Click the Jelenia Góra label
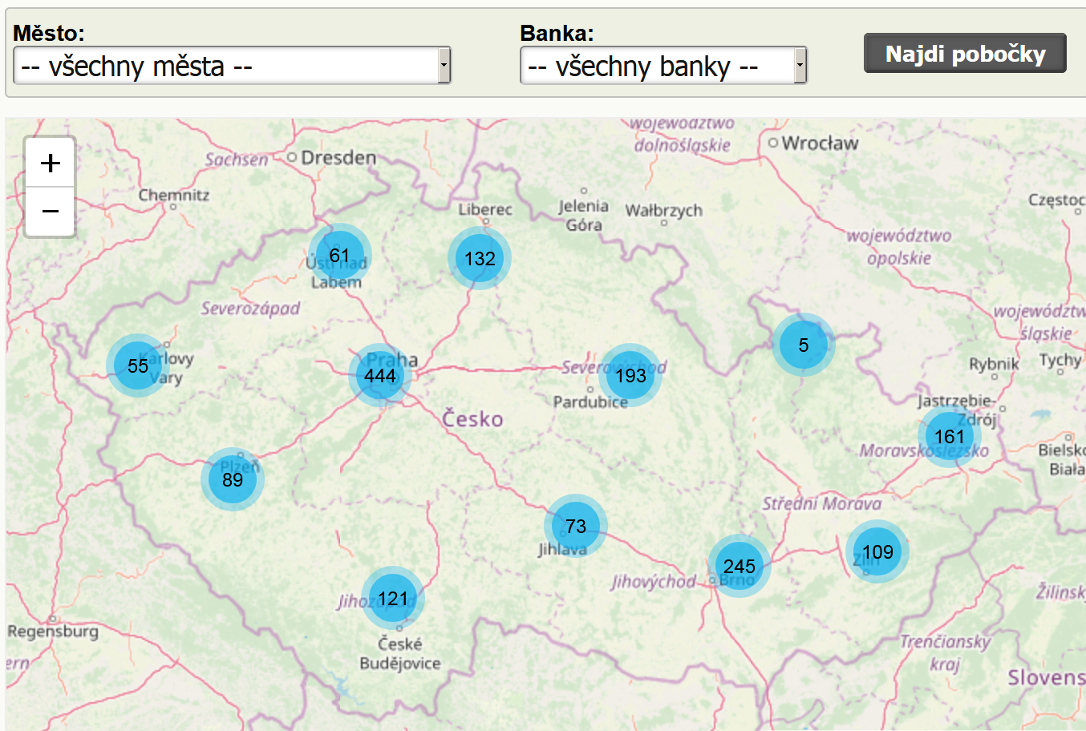This screenshot has height=731, width=1086. [584, 216]
